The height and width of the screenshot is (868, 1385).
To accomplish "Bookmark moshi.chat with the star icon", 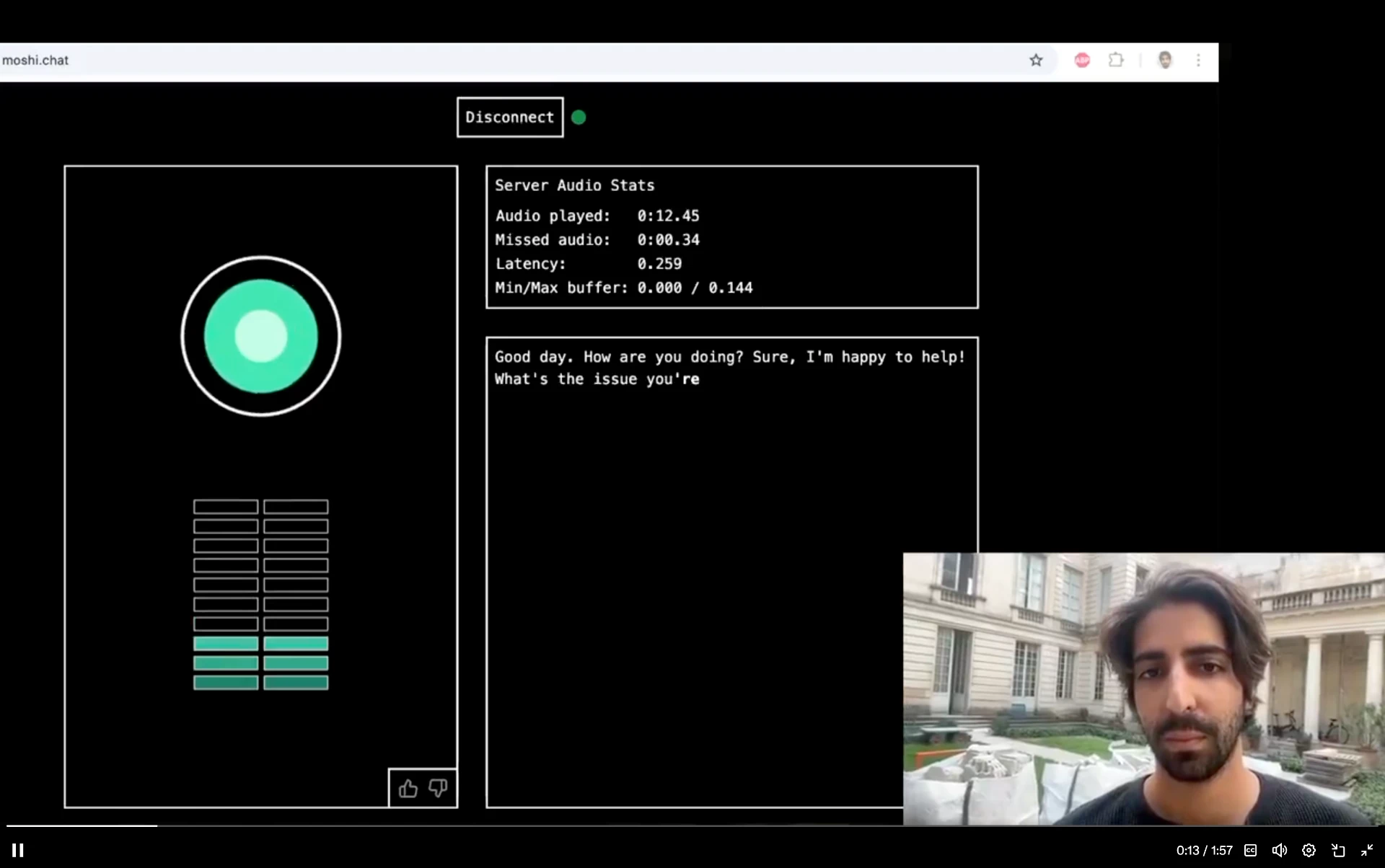I will pyautogui.click(x=1036, y=61).
